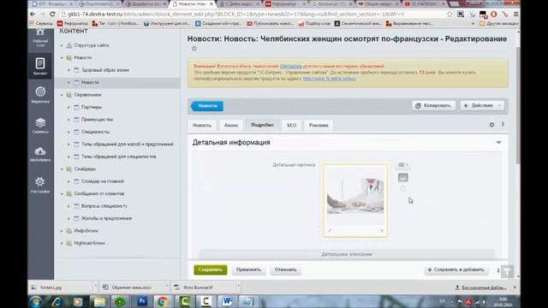The height and width of the screenshot is (308, 548).
Task: Click the Копировать button
Action: click(434, 105)
